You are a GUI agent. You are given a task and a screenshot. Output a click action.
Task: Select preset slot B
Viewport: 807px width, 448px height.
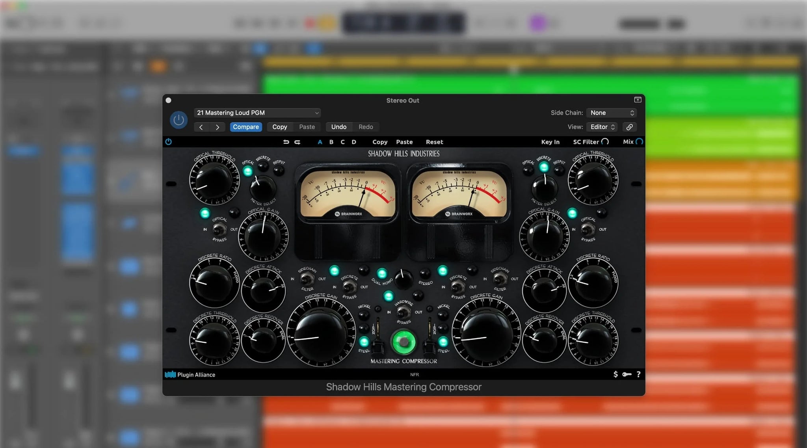click(331, 142)
